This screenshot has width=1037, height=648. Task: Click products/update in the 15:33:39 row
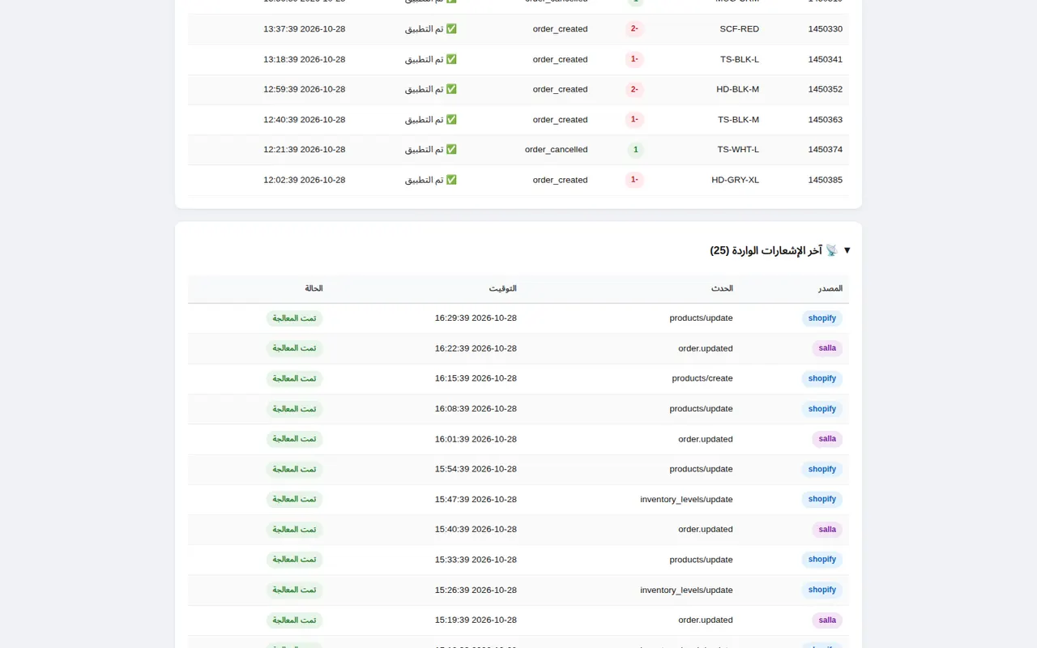pos(701,560)
